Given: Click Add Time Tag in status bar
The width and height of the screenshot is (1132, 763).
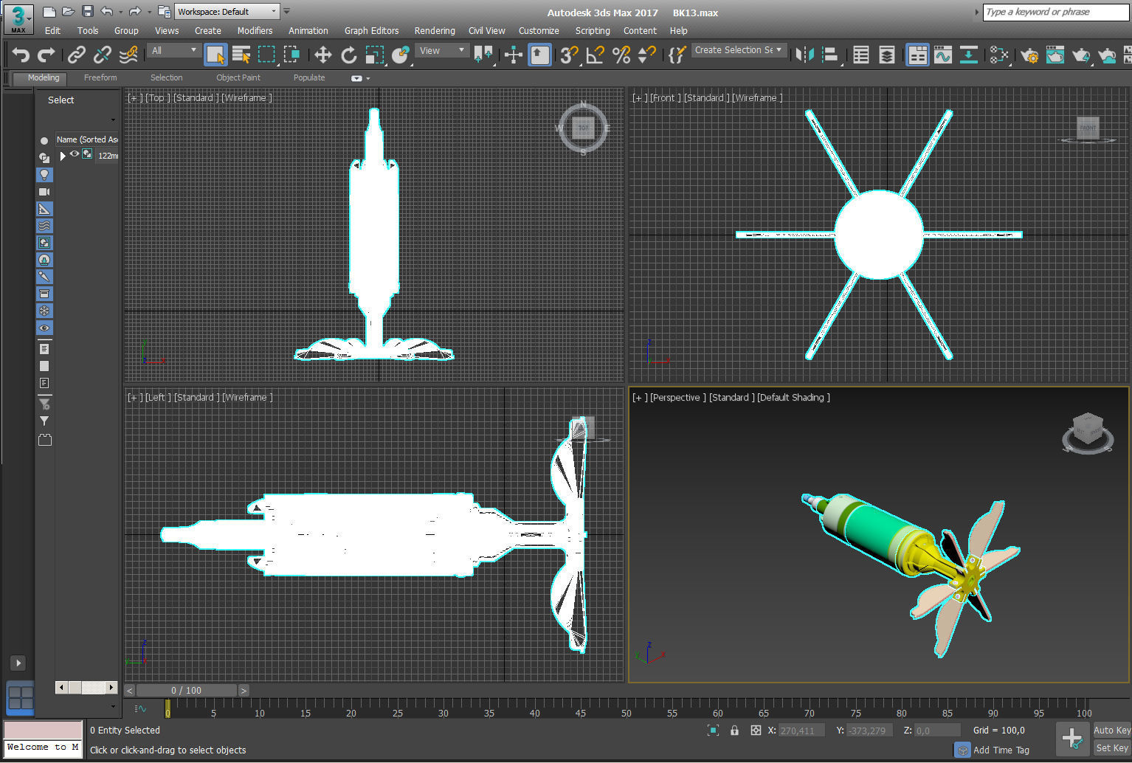Looking at the screenshot, I should coord(1001,750).
